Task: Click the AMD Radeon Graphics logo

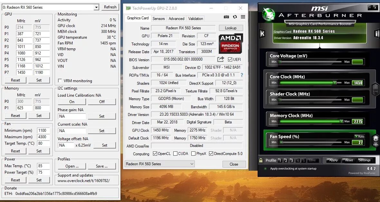Action: [231, 43]
